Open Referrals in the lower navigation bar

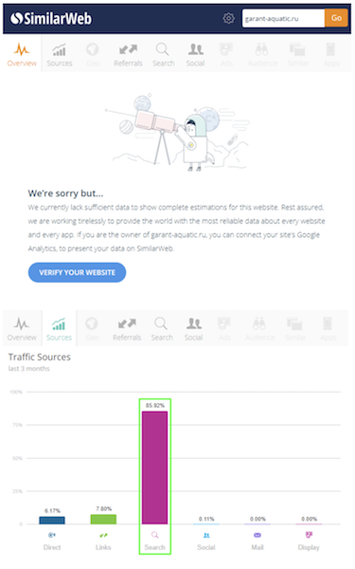[127, 329]
